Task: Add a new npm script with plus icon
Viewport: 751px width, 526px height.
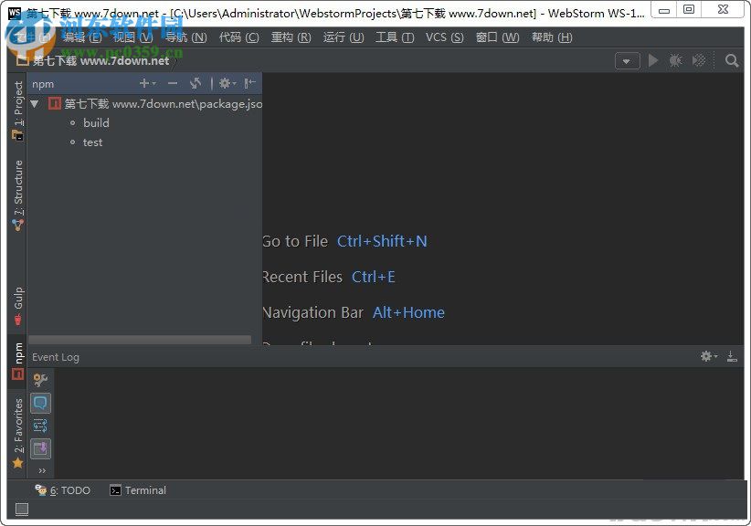Action: click(145, 83)
